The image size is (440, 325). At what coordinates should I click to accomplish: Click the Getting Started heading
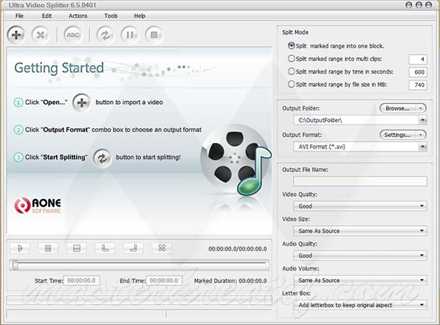[59, 68]
